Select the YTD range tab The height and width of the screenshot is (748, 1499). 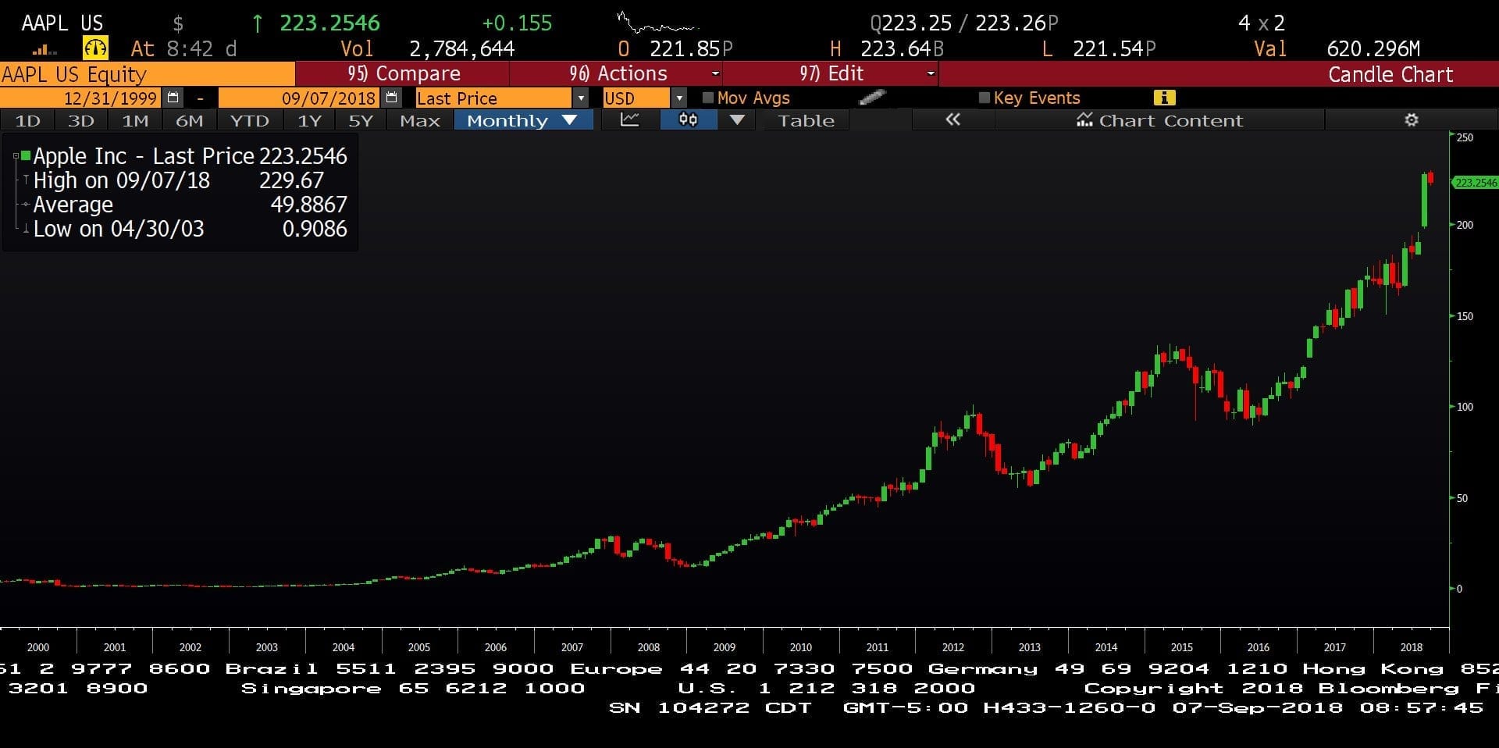click(x=249, y=120)
